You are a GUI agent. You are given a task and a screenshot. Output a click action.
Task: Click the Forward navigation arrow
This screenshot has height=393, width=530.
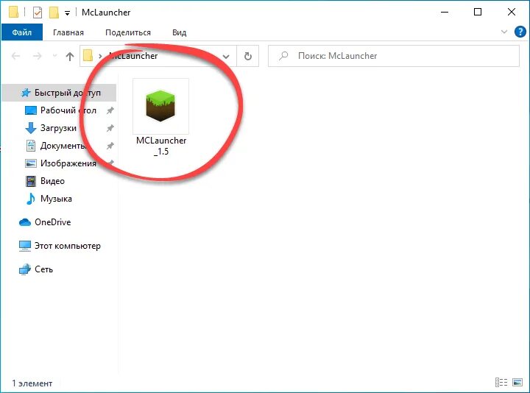pos(38,56)
